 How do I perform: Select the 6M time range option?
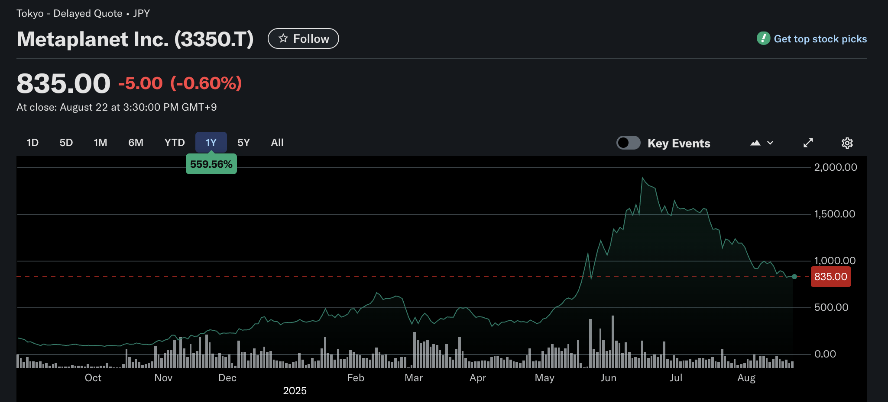coord(136,142)
